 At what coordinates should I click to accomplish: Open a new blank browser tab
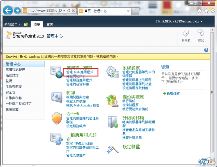(135, 11)
